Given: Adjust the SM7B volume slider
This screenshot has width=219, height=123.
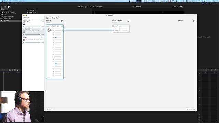Looking at the screenshot, I should 33,43.
